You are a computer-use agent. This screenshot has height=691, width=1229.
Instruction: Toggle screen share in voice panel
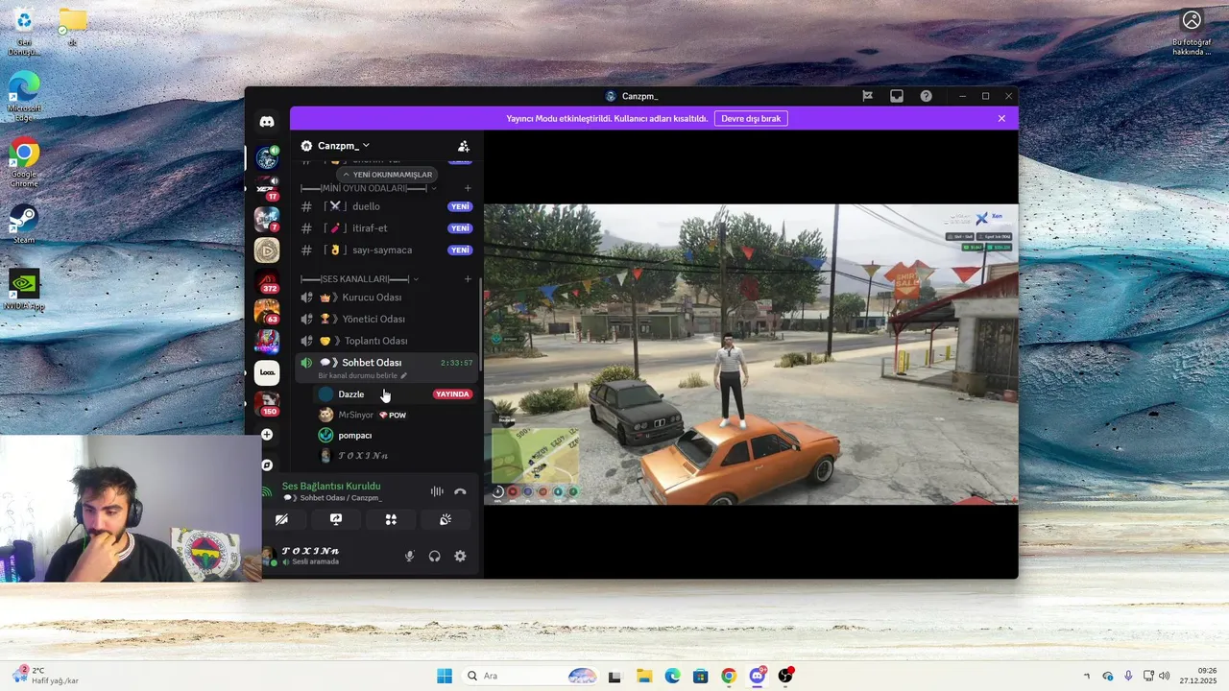point(336,519)
